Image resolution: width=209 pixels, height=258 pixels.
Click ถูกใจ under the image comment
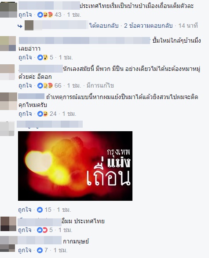[25, 210]
